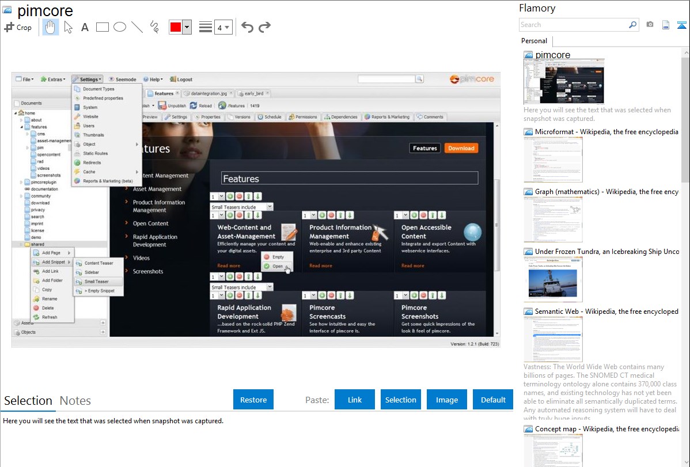Open the color swatch dropdown arrow
The height and width of the screenshot is (467, 690).
[x=187, y=27]
